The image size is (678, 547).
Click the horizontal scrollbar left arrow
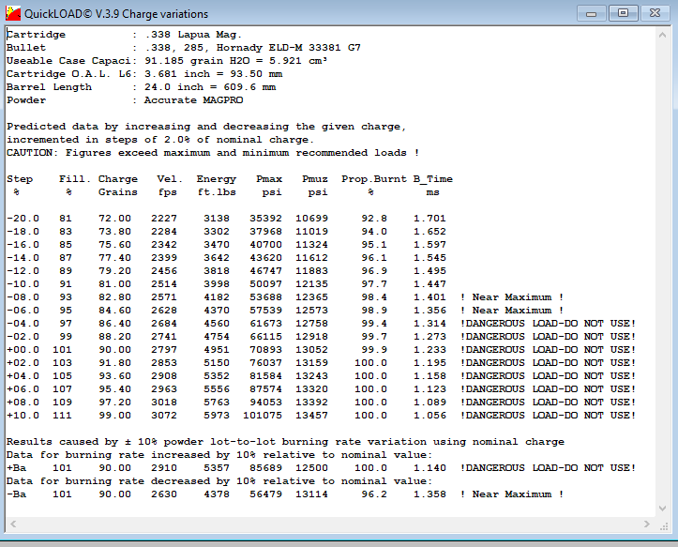(x=13, y=524)
